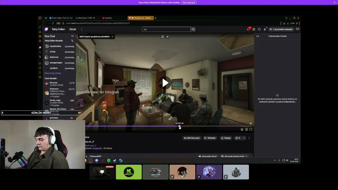The image size is (338, 190).
Task: Show hidden system tray icons
Action: tap(275, 160)
